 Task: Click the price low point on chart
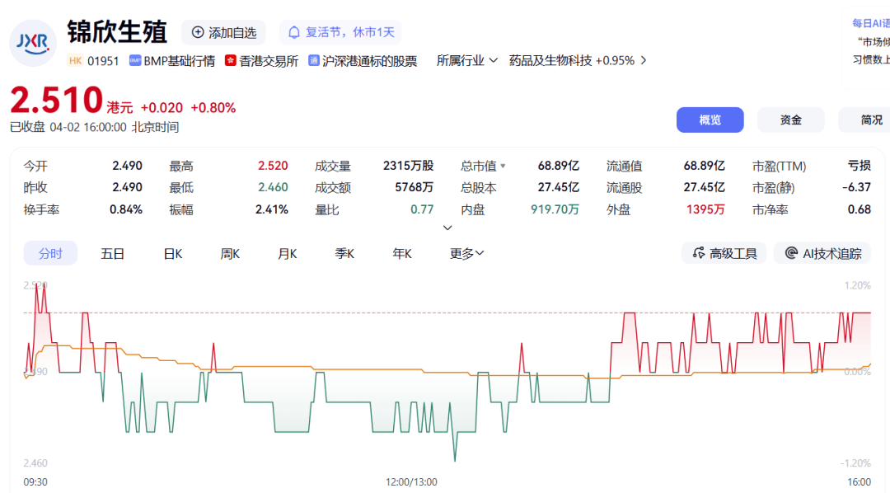455,460
